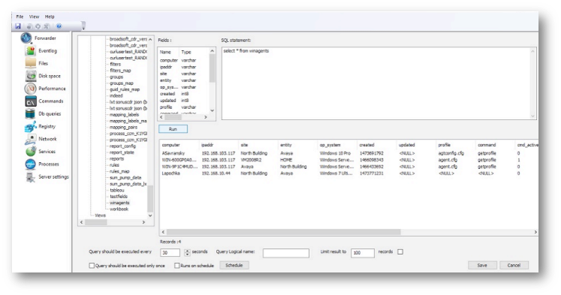
Task: Open the toolbar overflow arrow
Action: coord(83,26)
